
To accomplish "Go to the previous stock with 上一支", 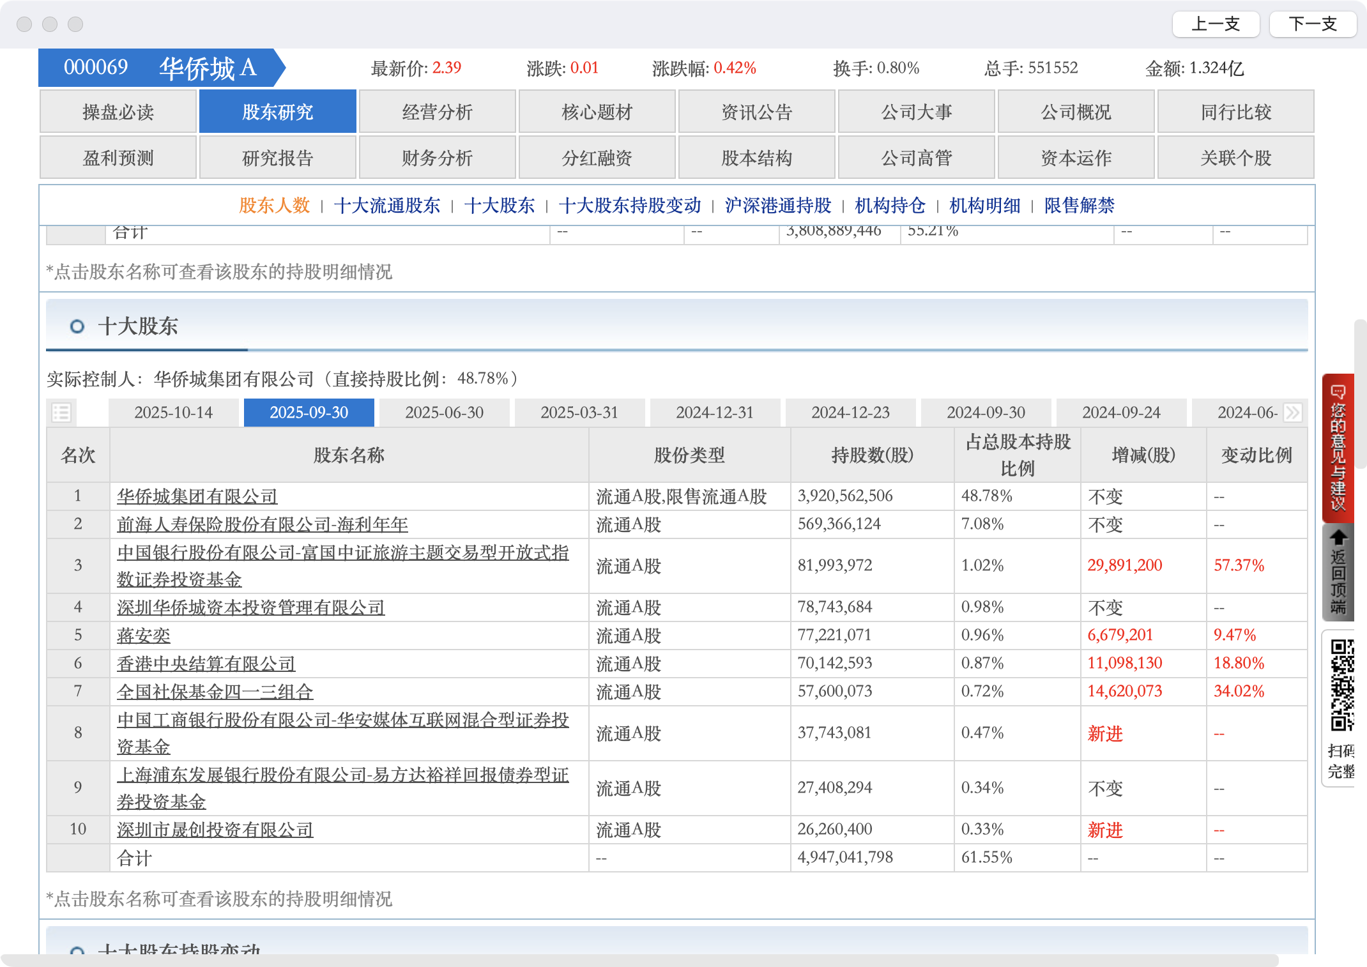I will pos(1216,24).
